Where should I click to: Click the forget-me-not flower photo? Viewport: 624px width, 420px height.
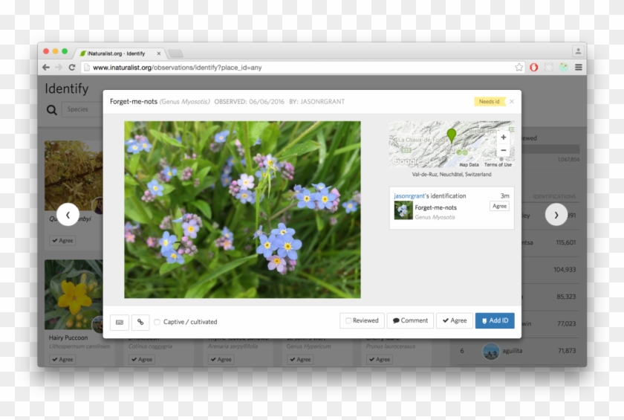click(x=242, y=210)
